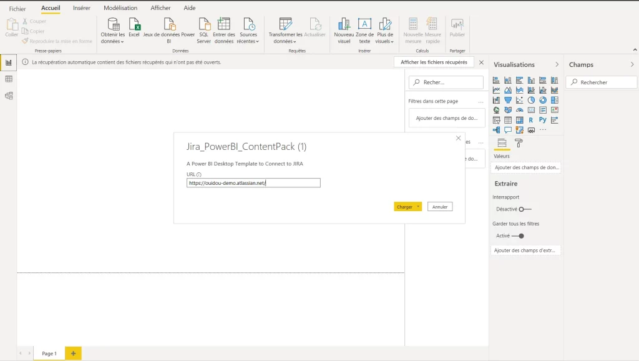
Task: Open the Page 1 tab
Action: click(x=49, y=354)
